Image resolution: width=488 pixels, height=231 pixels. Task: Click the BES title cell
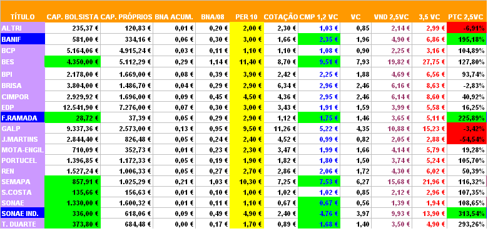tap(23, 62)
